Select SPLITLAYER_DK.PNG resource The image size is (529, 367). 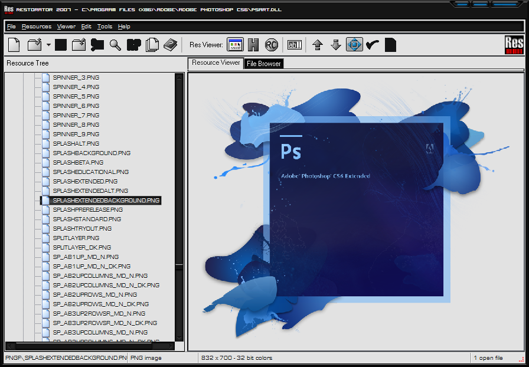(81, 248)
